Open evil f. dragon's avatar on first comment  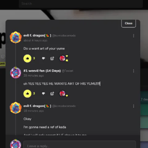(16, 37)
